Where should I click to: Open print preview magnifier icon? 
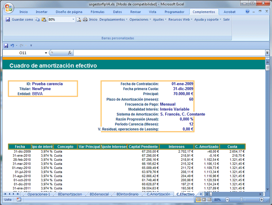click(79, 19)
